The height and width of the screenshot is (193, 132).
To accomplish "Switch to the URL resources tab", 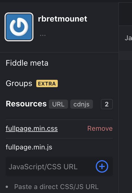I will pyautogui.click(x=58, y=104).
